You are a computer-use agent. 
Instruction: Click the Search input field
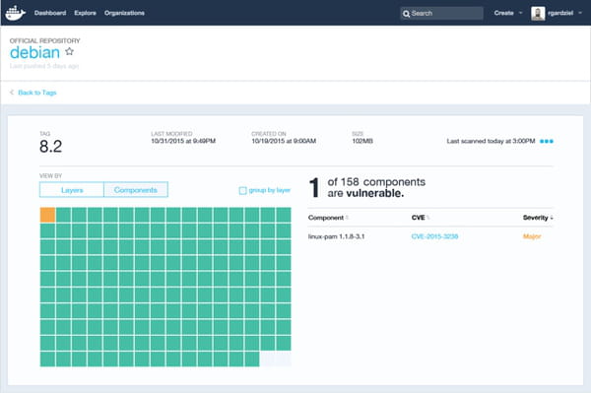point(441,13)
